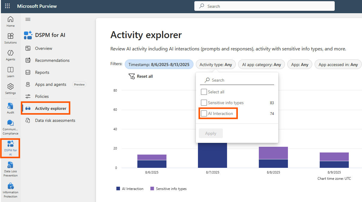This screenshot has width=362, height=202.
Task: Select Activity explorer in navigation
Action: click(51, 108)
